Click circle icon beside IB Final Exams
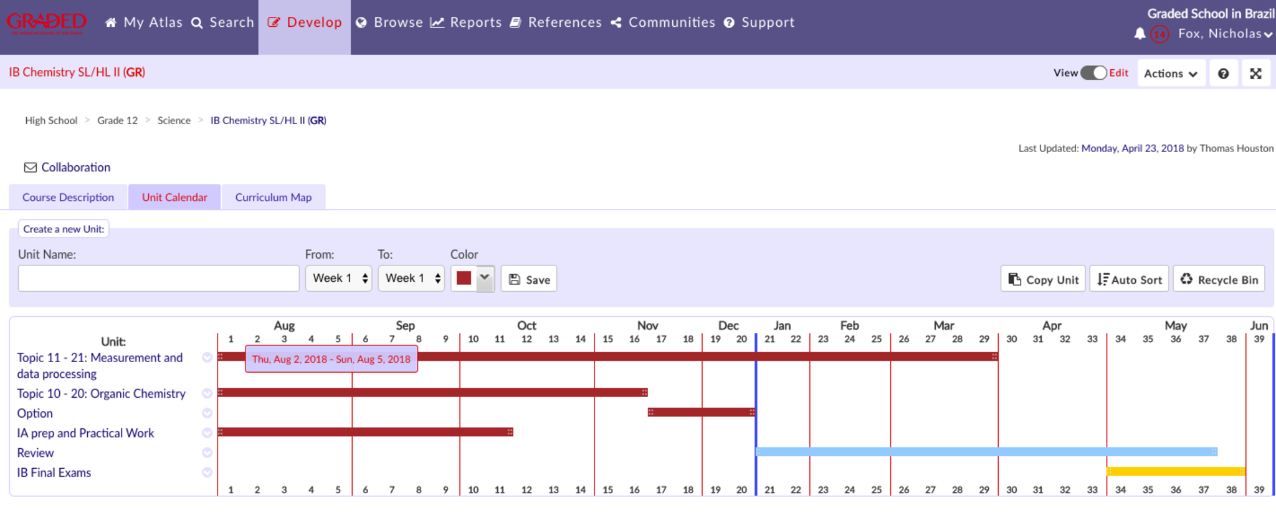The width and height of the screenshot is (1276, 528). point(207,473)
